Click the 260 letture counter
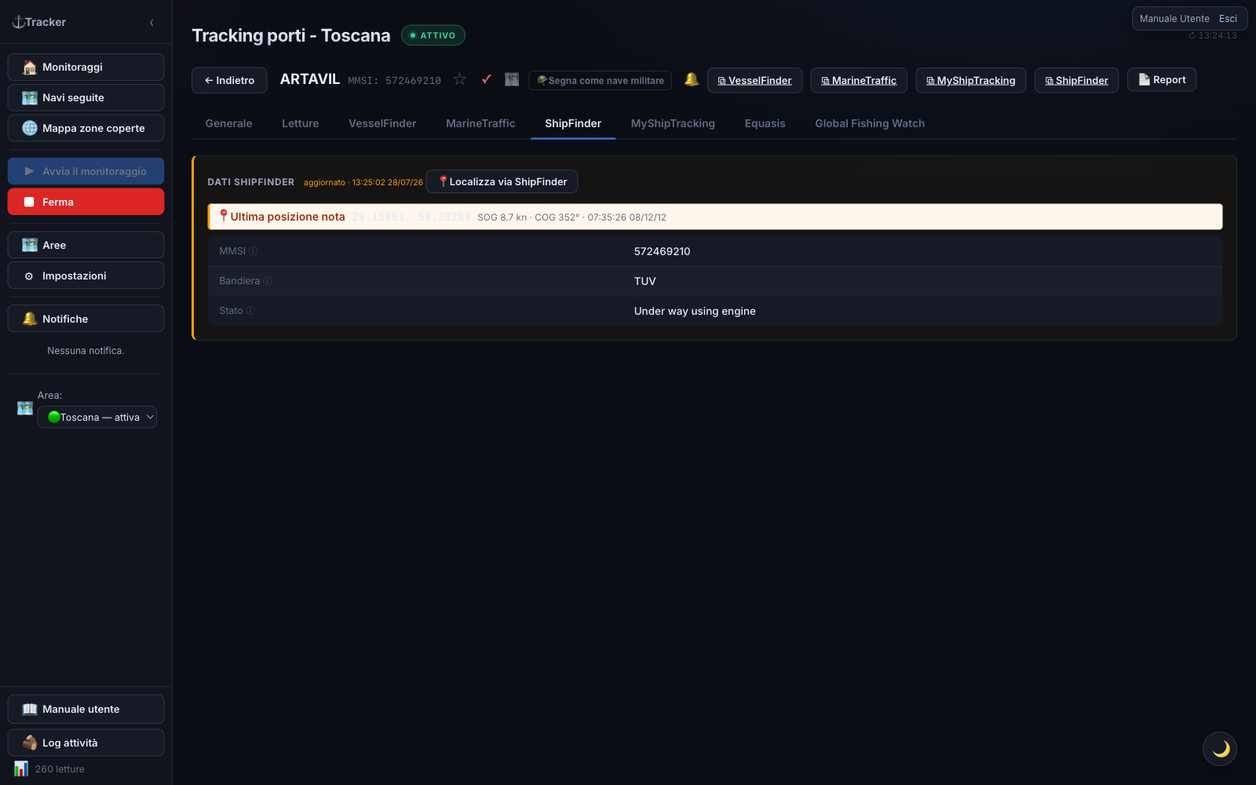Image resolution: width=1256 pixels, height=785 pixels. [x=60, y=769]
